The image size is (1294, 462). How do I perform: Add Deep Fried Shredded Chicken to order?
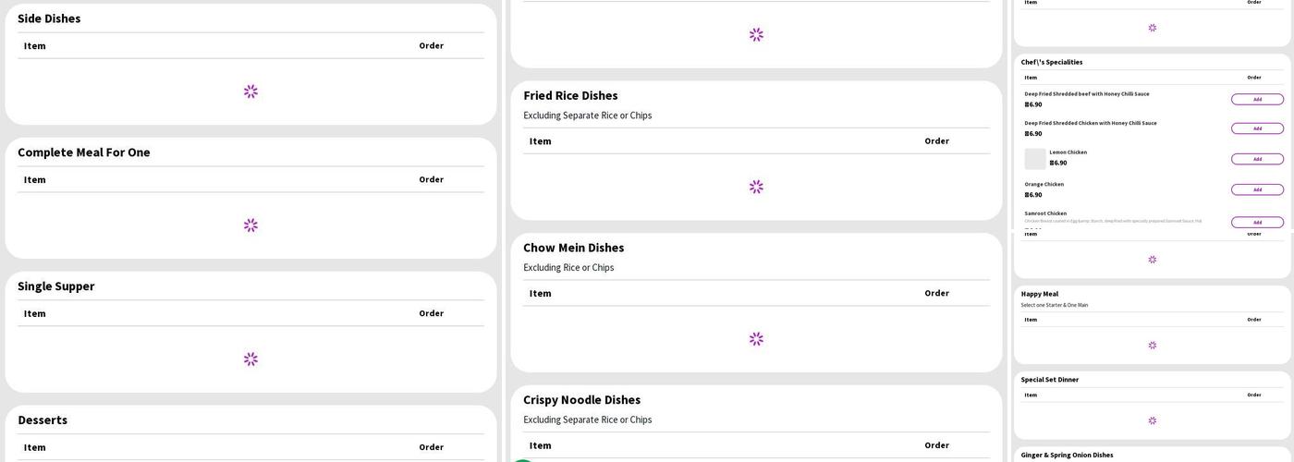pyautogui.click(x=1257, y=128)
